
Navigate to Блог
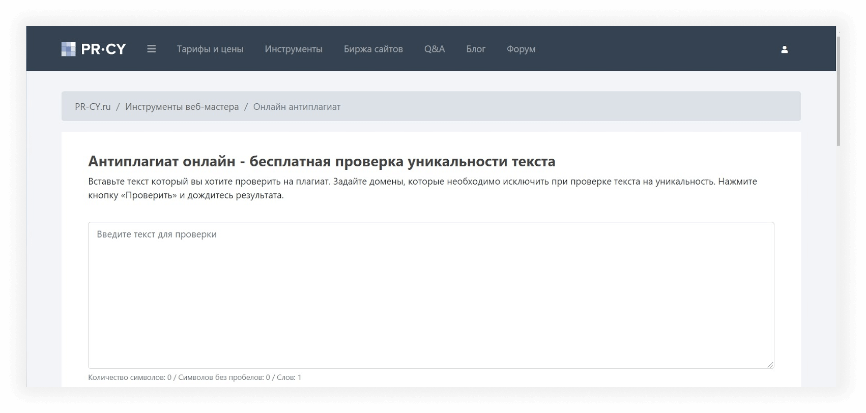point(476,49)
